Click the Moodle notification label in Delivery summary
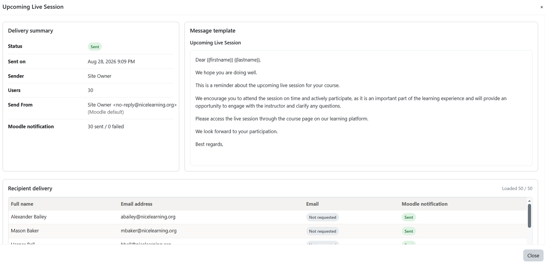Image resolution: width=545 pixels, height=264 pixels. [31, 126]
